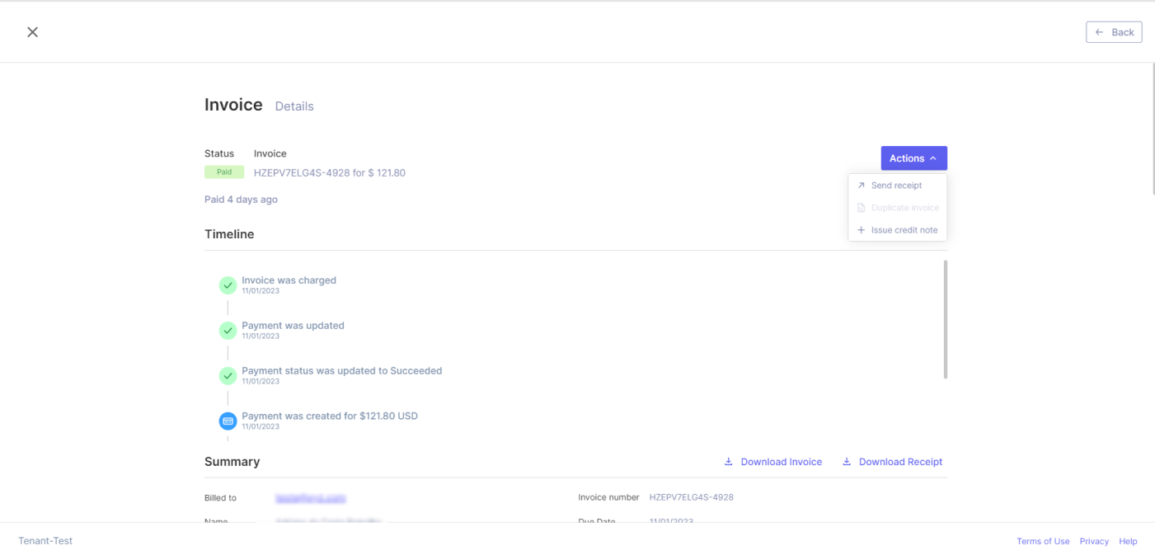Click the check icon for Payment status Succeeded
This screenshot has width=1155, height=555.
228,376
